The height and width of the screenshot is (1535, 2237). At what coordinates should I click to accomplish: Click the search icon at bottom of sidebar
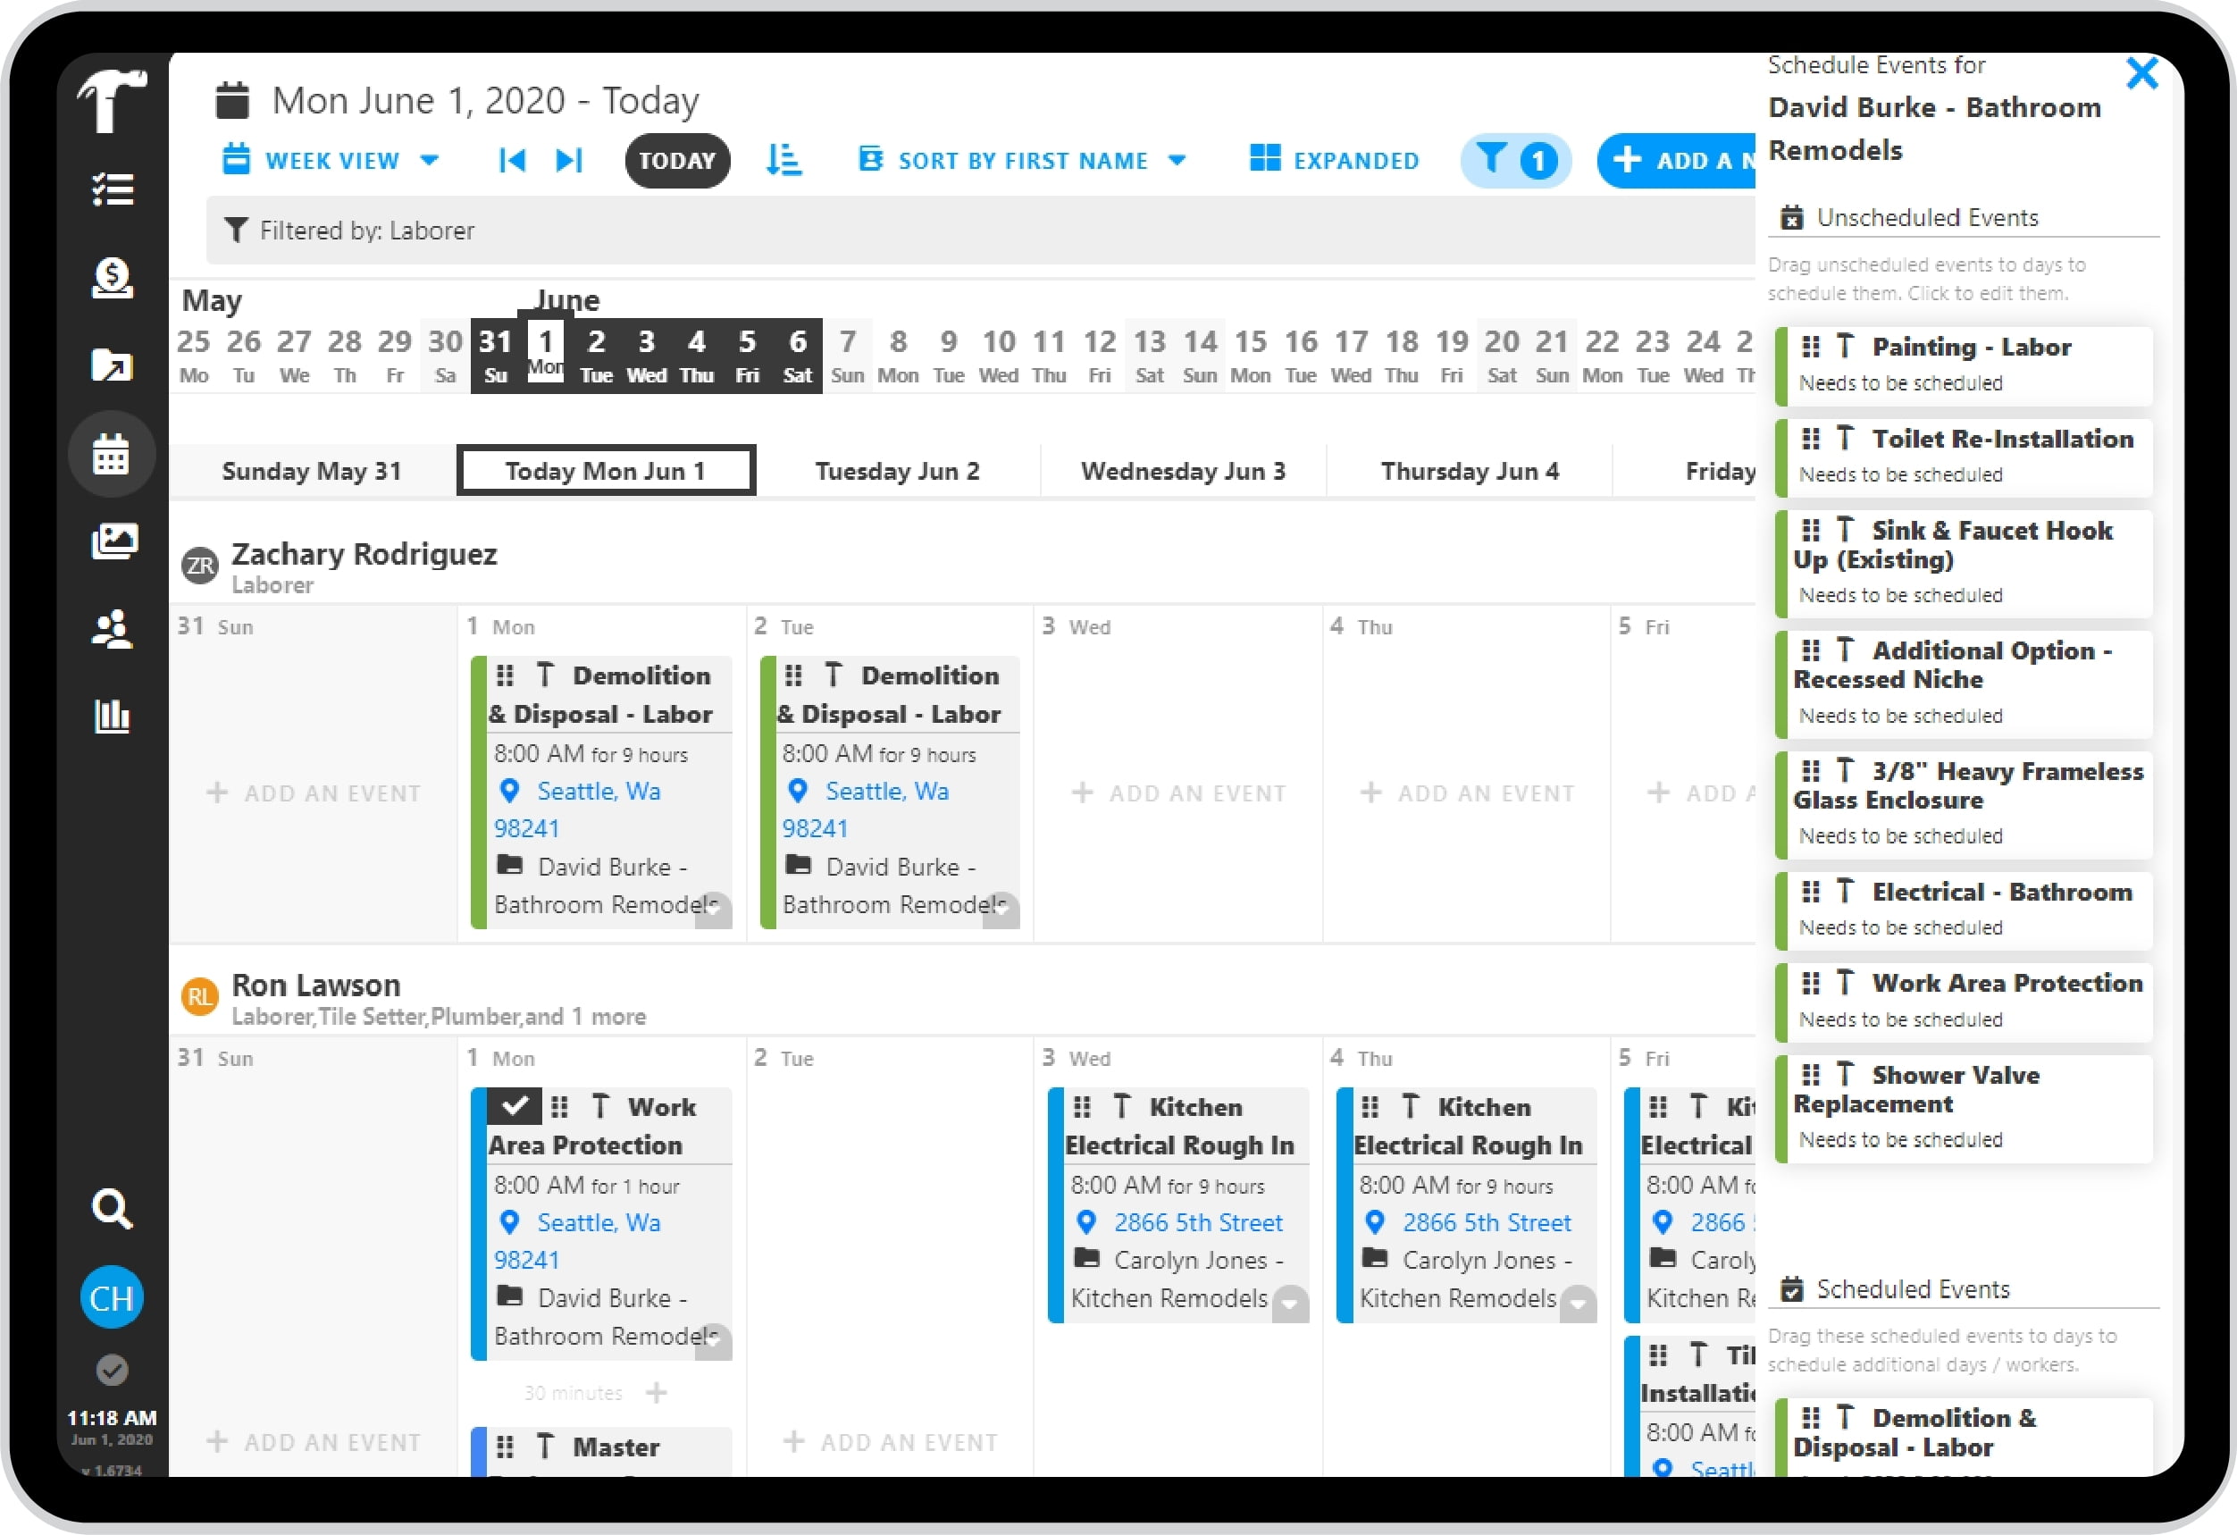pos(113,1209)
